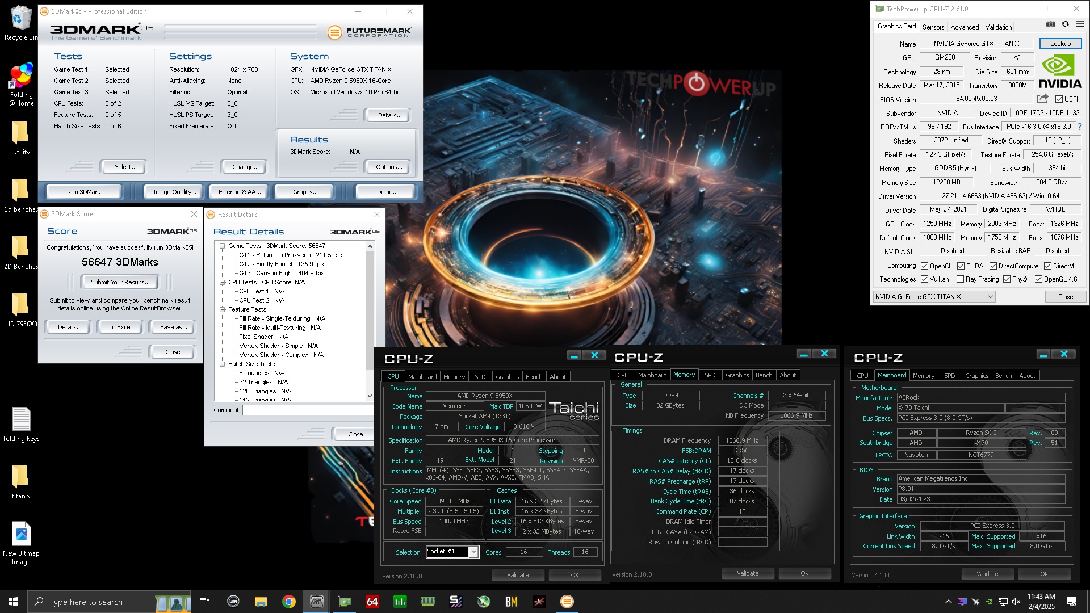This screenshot has width=1090, height=613.
Task: Open the Recycle Bin desktop icon
Action: [x=20, y=23]
